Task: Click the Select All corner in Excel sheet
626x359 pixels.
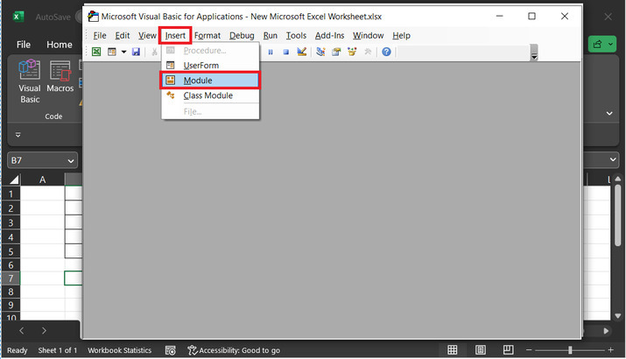Action: (13, 179)
